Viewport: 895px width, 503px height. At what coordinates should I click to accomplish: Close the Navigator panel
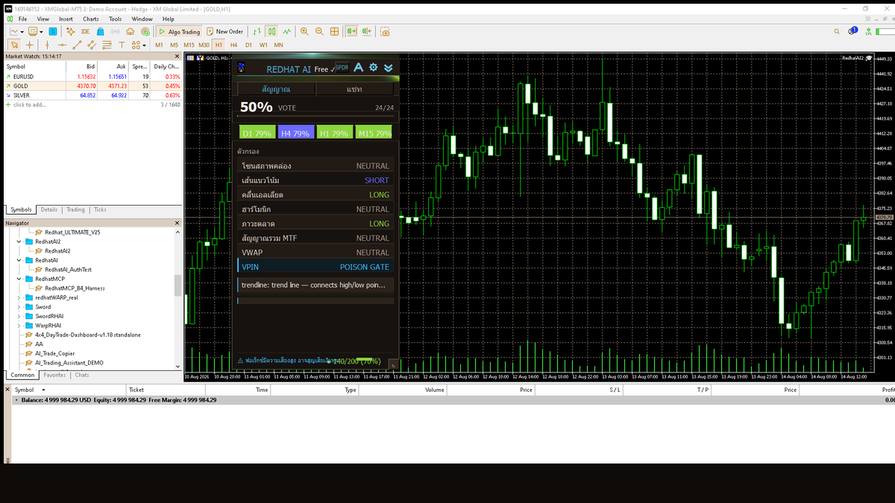click(x=178, y=223)
